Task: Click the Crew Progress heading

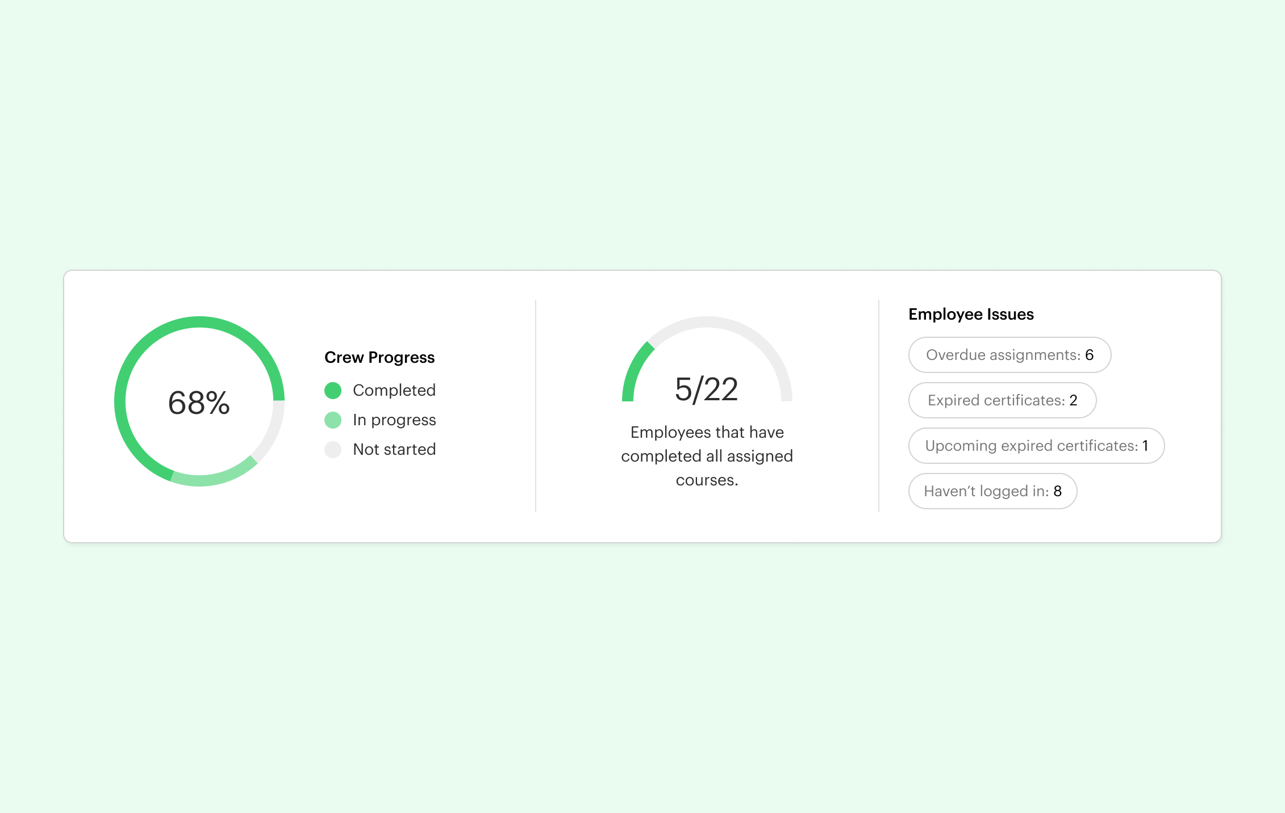Action: (379, 358)
